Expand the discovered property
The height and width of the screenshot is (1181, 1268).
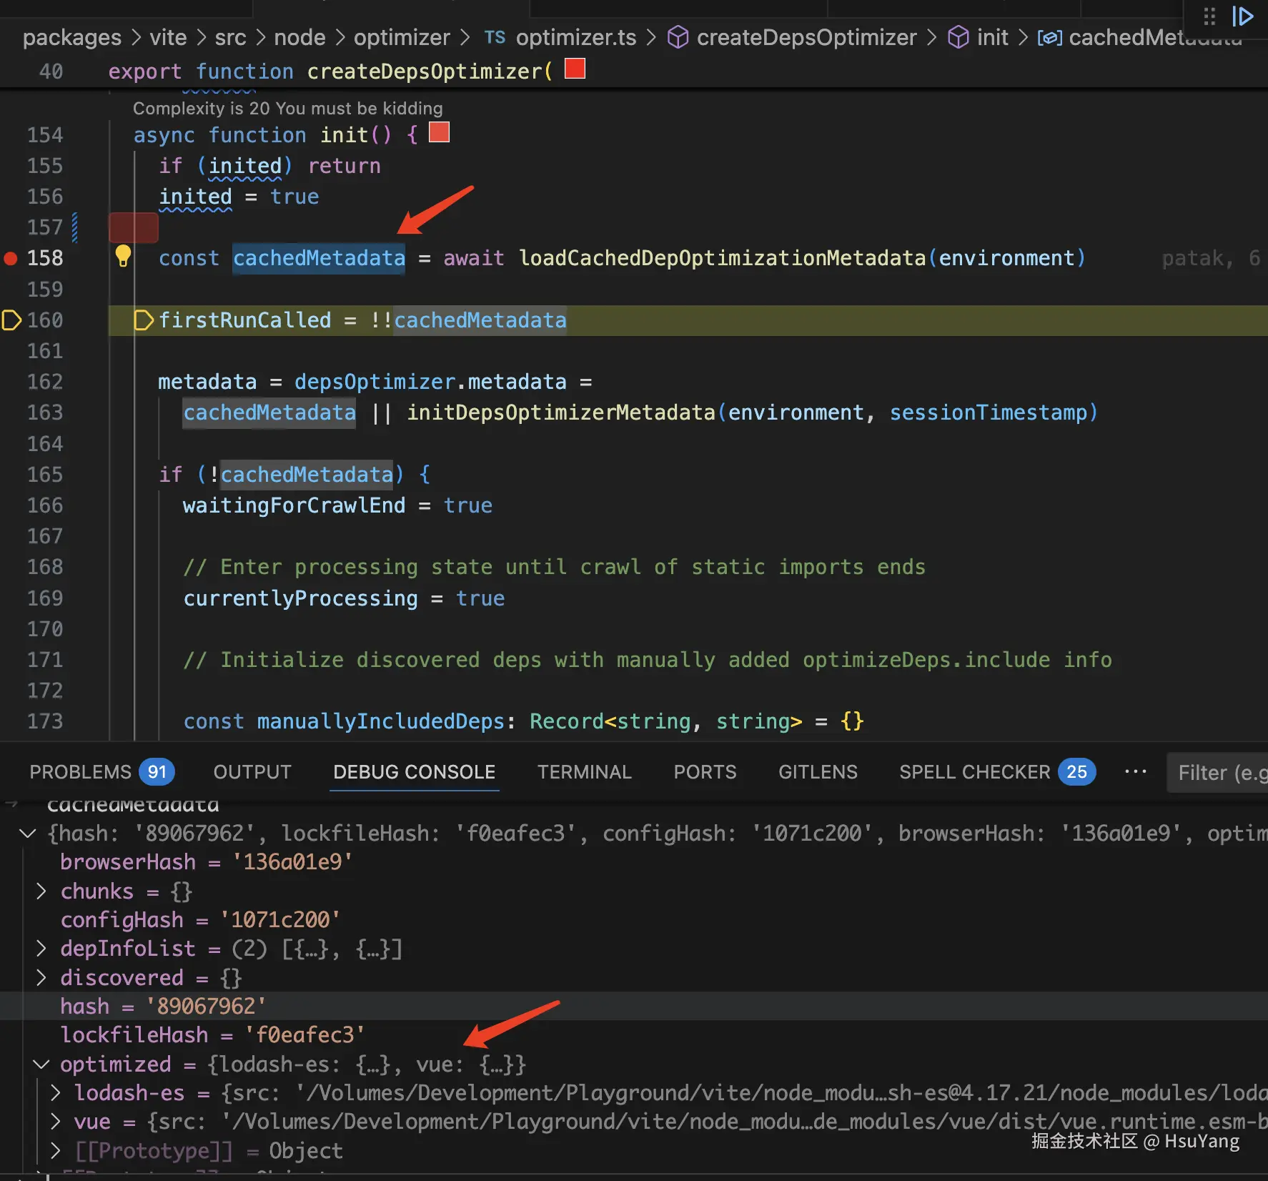41,977
